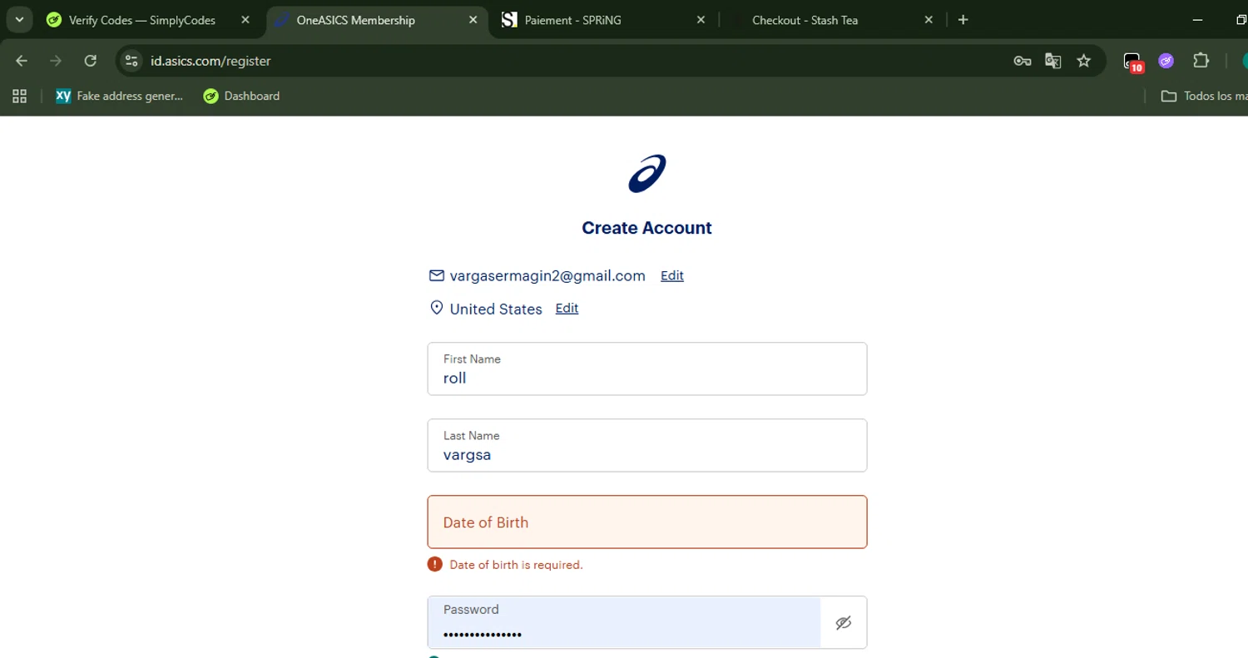Open the Todos los marcadores folder

click(1204, 96)
